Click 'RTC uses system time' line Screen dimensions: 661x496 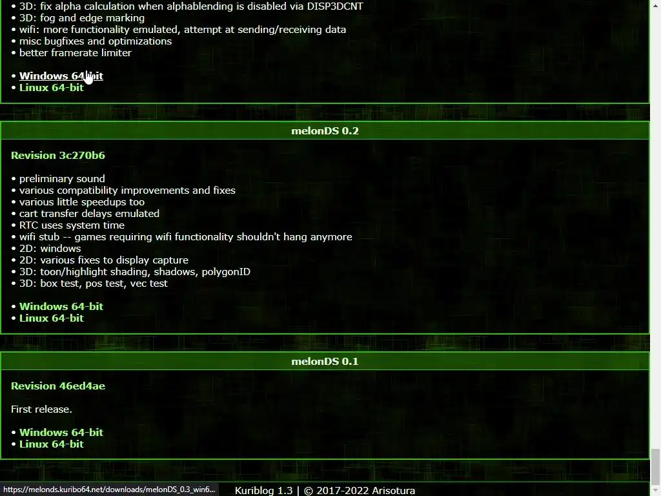[72, 225]
